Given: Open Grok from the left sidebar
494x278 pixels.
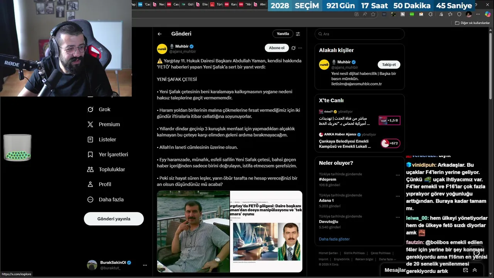Looking at the screenshot, I should pos(99,109).
